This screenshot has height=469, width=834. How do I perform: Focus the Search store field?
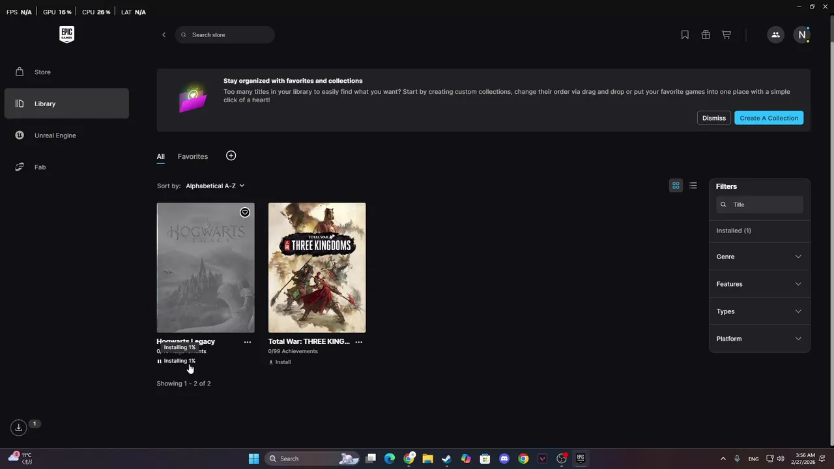click(225, 35)
